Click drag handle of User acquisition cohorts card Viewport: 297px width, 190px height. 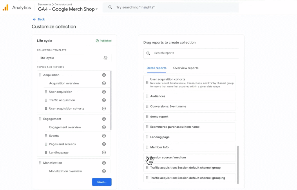point(147,83)
